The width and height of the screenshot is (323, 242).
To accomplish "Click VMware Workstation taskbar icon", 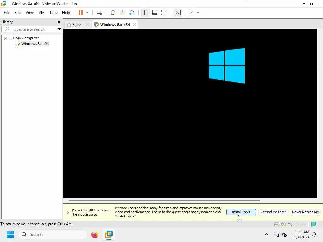I will point(109,234).
